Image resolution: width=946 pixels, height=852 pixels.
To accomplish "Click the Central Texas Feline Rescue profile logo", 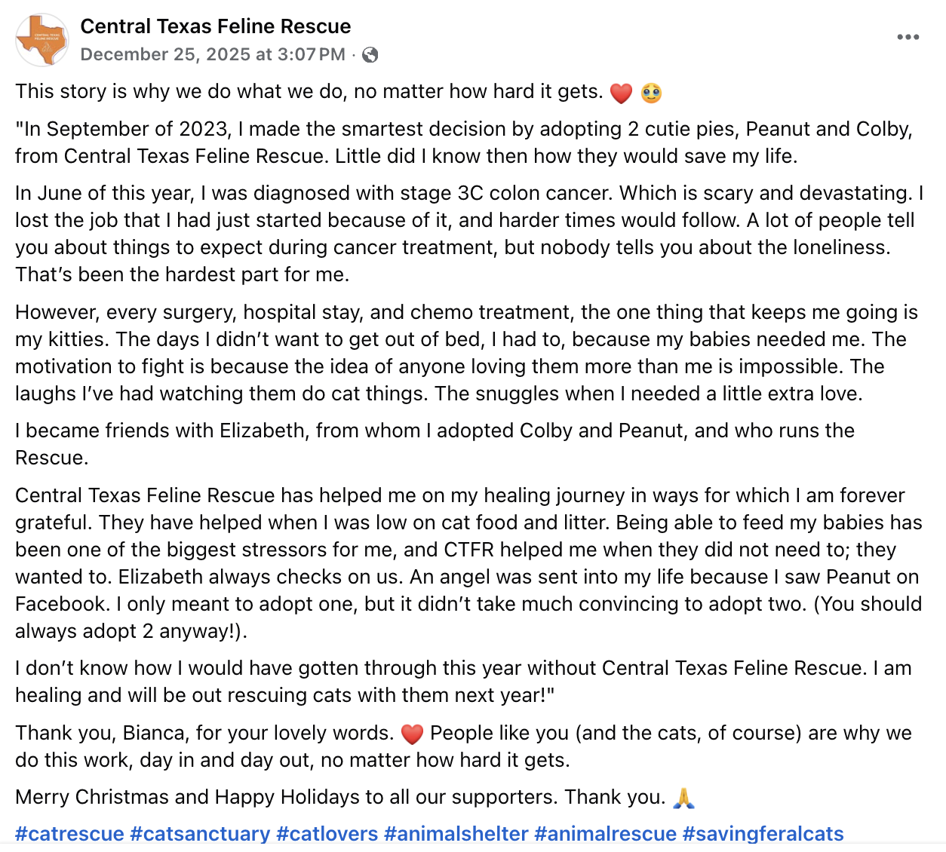I will pyautogui.click(x=42, y=40).
